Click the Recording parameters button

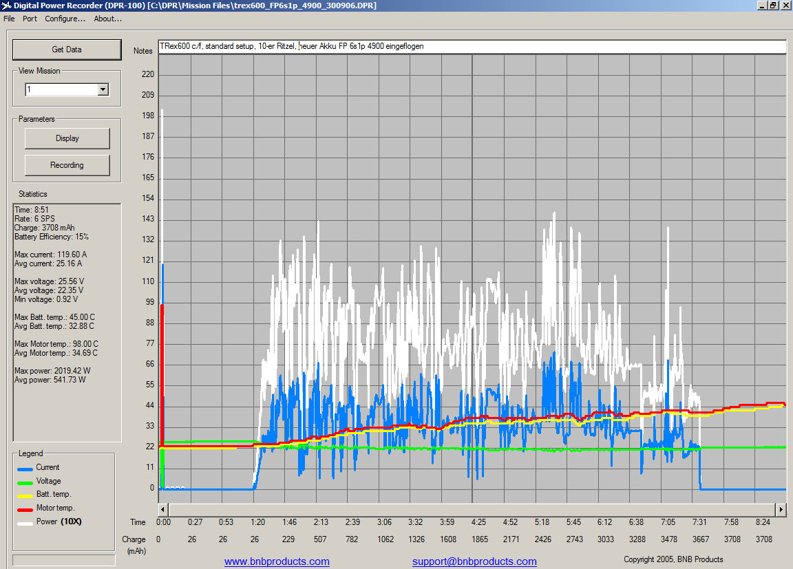tap(67, 165)
